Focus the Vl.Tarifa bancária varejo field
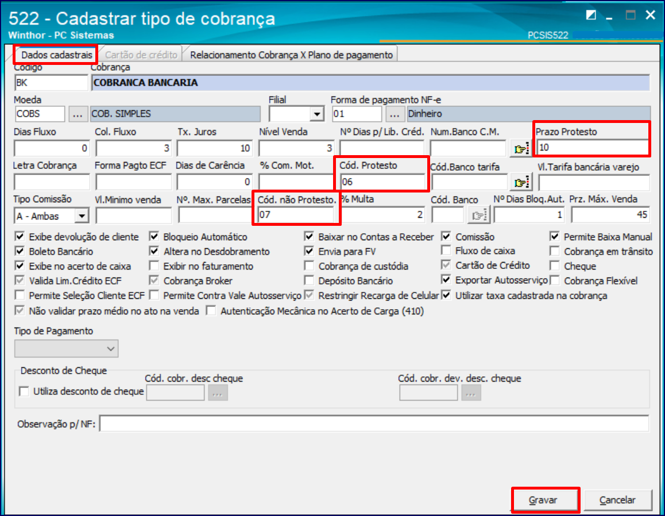Screen dimensions: 665x516 click(x=594, y=183)
